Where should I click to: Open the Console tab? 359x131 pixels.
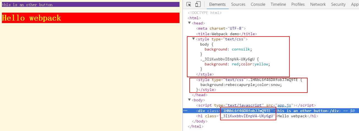pos(258,4)
